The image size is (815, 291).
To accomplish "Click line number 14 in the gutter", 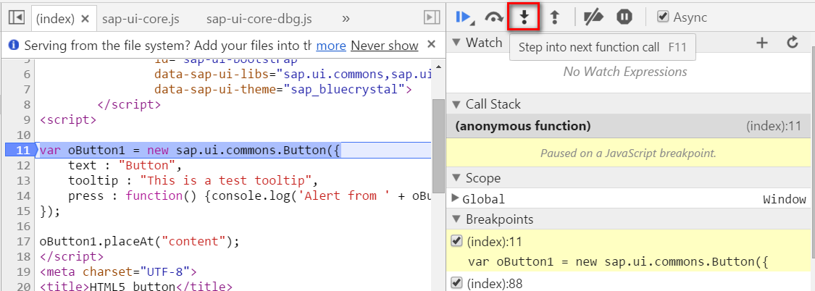I will [24, 196].
